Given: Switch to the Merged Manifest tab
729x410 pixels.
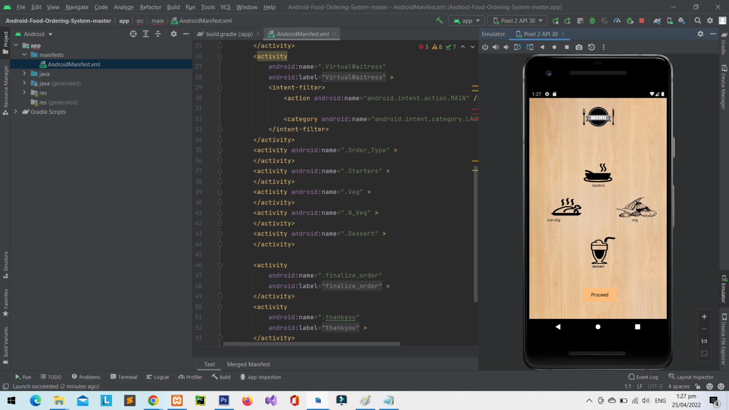Looking at the screenshot, I should click(x=248, y=364).
